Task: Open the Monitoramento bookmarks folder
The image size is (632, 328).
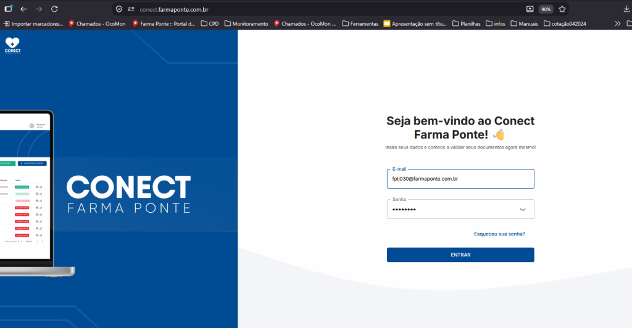Action: [x=246, y=24]
